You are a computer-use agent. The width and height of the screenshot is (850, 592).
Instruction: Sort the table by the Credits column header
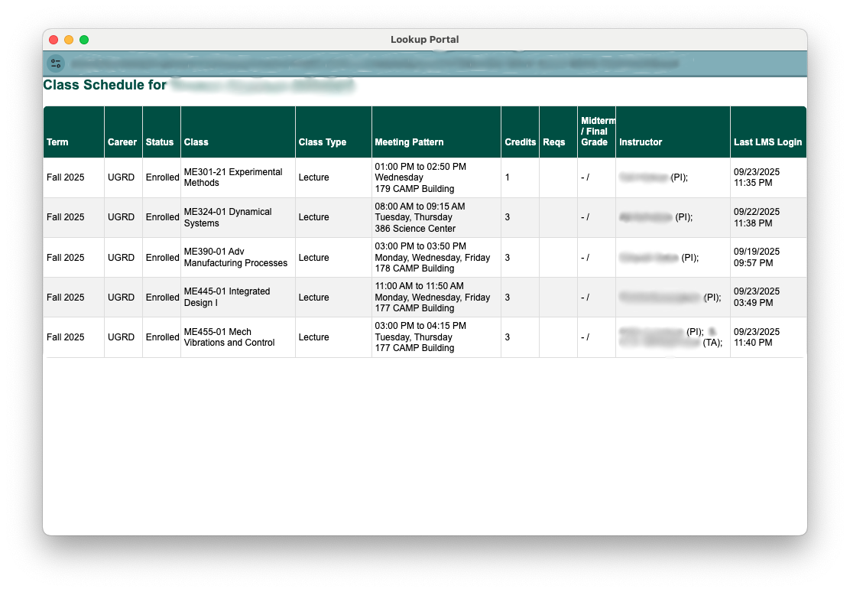pyautogui.click(x=520, y=141)
